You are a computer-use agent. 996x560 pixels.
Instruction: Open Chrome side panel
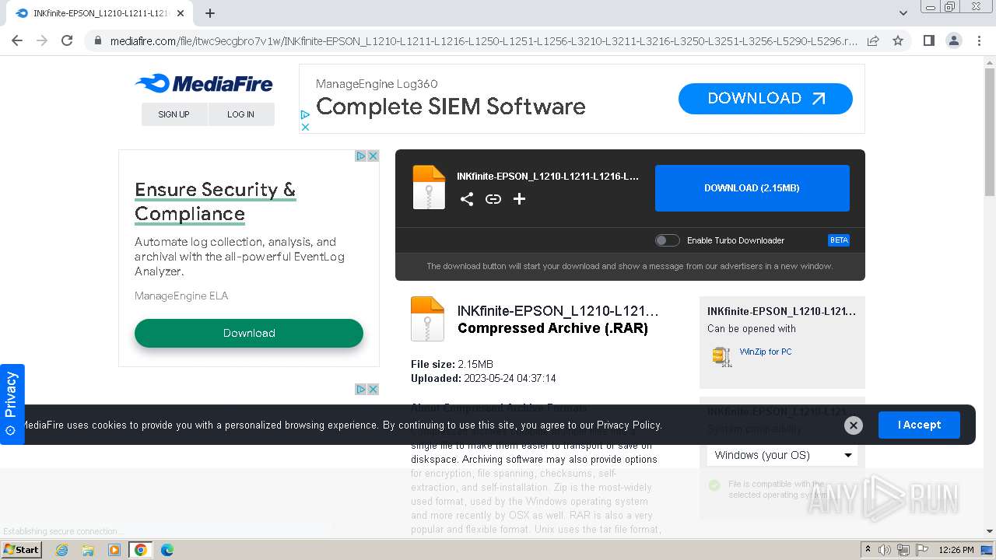click(928, 40)
